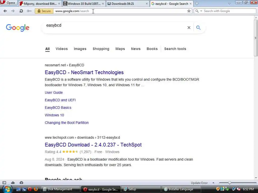Close the easybcd Google Search tab

click(x=190, y=4)
